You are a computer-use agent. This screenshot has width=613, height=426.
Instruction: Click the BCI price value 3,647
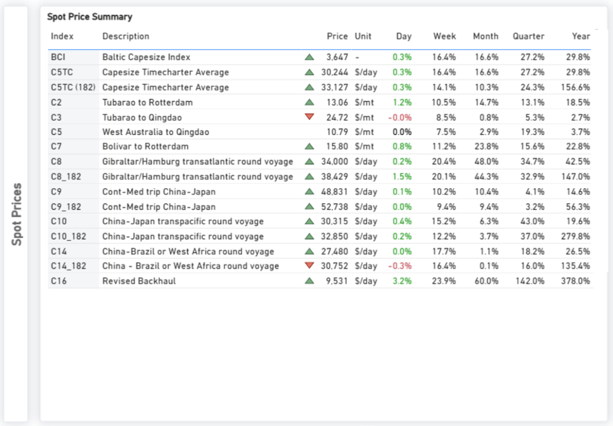pyautogui.click(x=337, y=57)
